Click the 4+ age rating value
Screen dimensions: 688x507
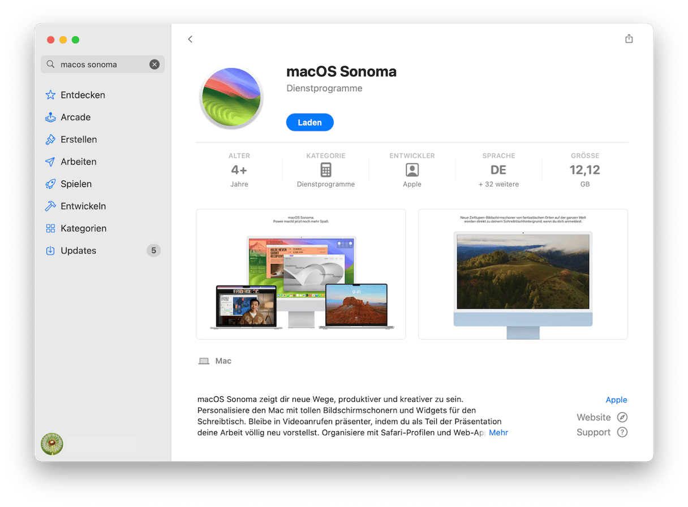pos(239,170)
